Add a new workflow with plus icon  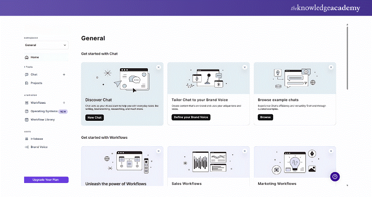click(x=64, y=102)
